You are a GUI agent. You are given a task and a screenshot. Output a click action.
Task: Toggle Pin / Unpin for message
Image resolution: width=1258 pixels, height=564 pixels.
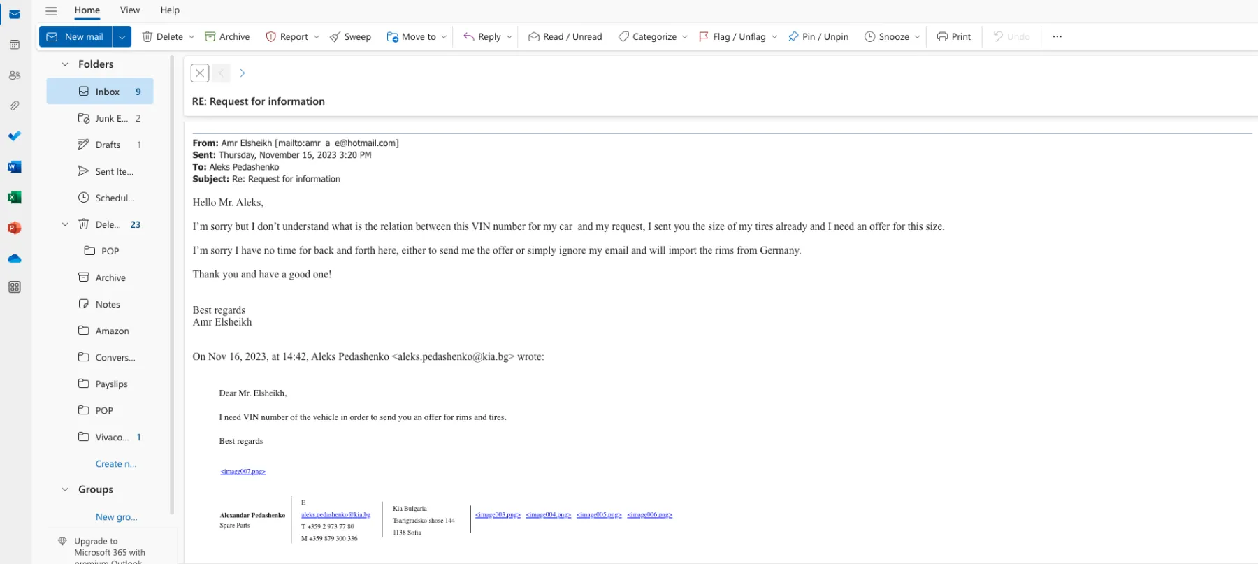point(818,36)
